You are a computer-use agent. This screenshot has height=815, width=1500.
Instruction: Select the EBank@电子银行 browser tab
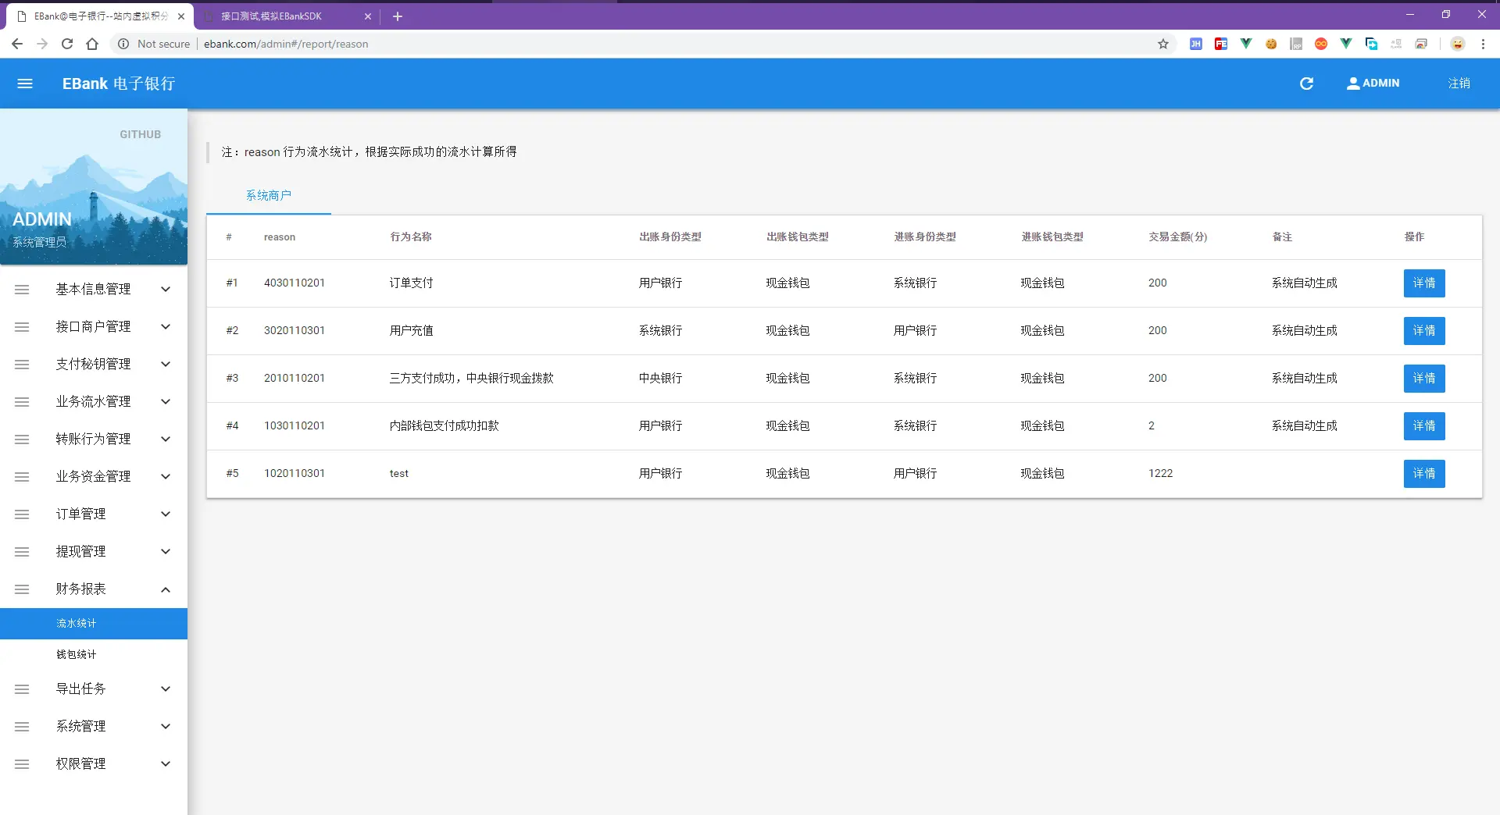point(101,16)
